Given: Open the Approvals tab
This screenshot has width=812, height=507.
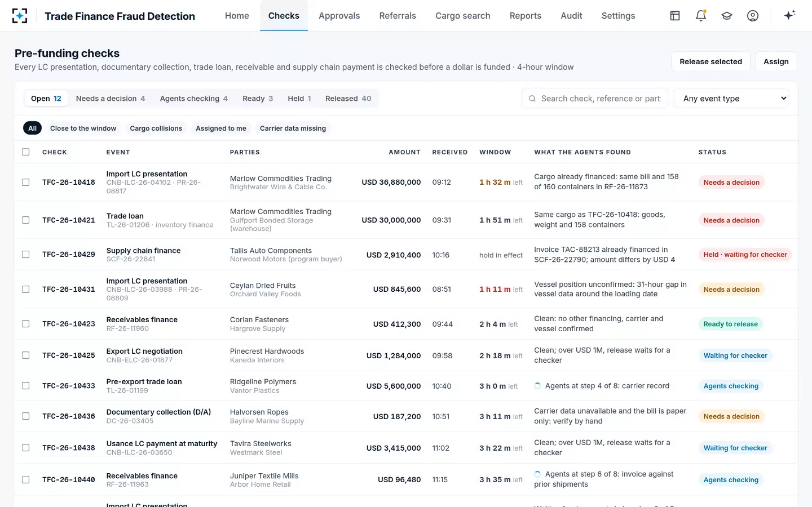Looking at the screenshot, I should tap(339, 16).
